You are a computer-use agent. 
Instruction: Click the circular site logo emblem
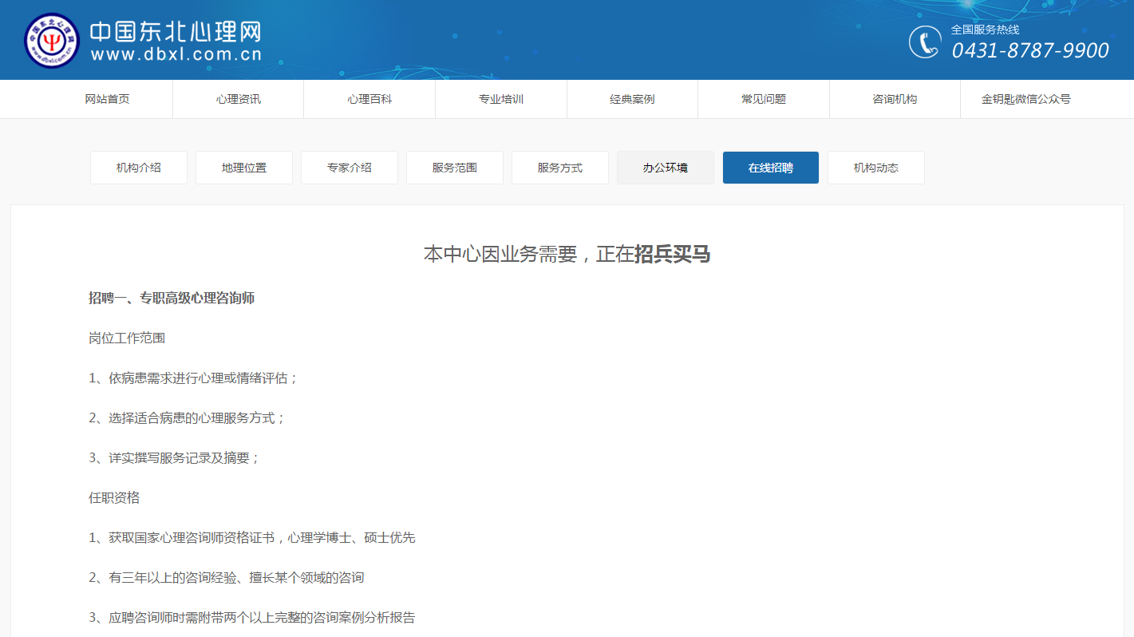[52, 41]
